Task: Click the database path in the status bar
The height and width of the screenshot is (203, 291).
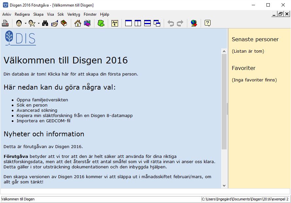Action: tap(245, 199)
